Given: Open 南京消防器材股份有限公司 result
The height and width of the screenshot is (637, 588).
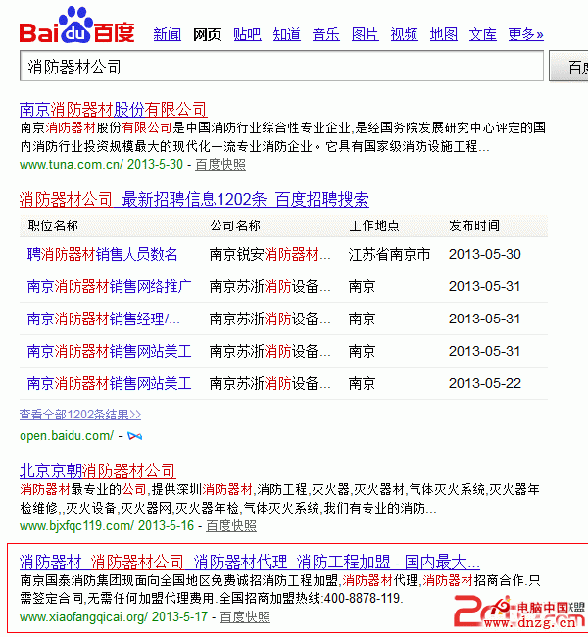Looking at the screenshot, I should point(114,109).
